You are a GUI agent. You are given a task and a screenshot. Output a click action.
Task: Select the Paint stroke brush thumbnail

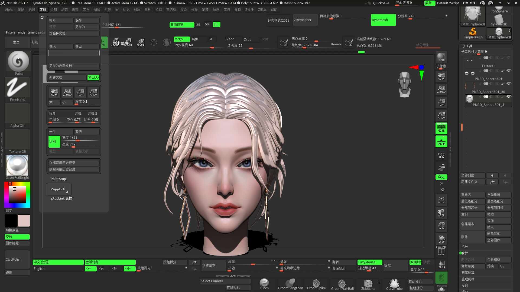(x=18, y=63)
